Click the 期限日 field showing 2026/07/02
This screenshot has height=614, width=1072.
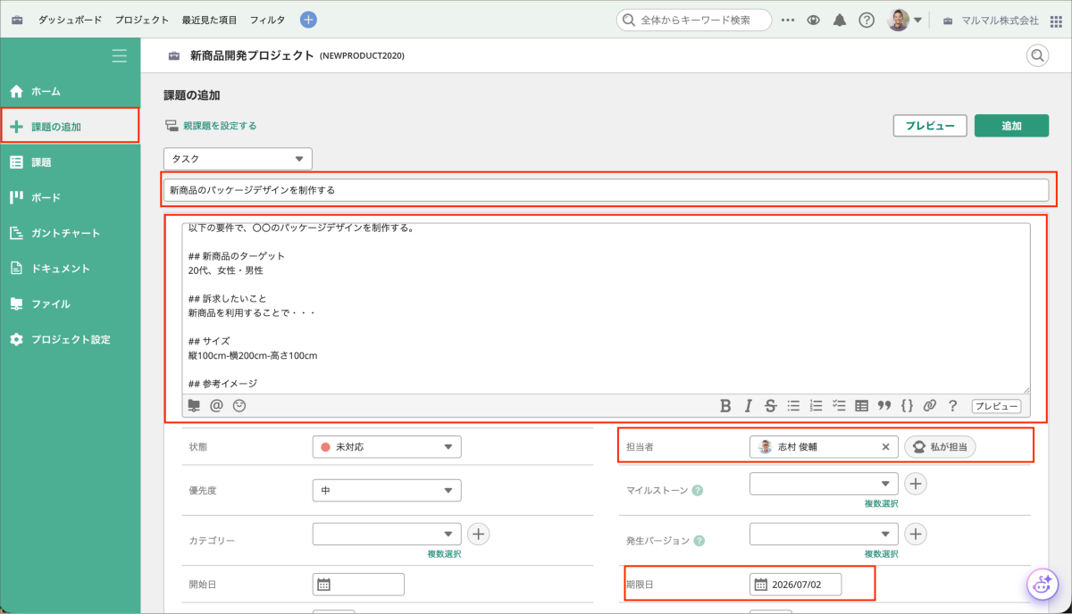point(795,585)
